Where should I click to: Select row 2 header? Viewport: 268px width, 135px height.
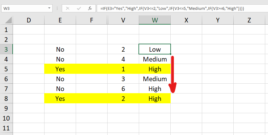click(x=6, y=39)
